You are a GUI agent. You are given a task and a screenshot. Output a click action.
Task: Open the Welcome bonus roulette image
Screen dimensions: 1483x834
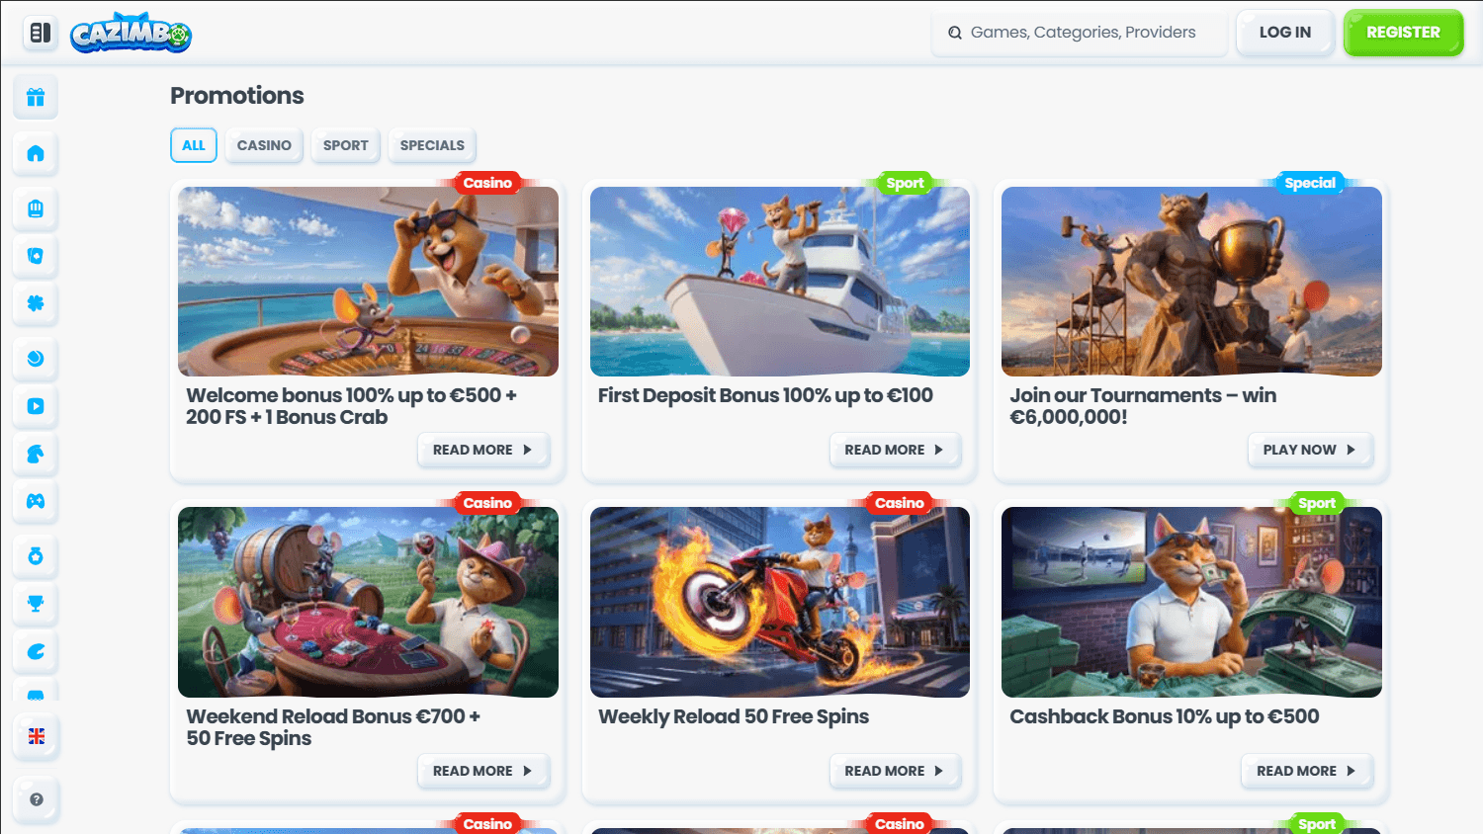click(368, 282)
